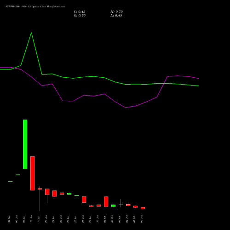The width and height of the screenshot is (230, 230).
Task: Select the close value C: 0.45
Action: click(x=80, y=12)
